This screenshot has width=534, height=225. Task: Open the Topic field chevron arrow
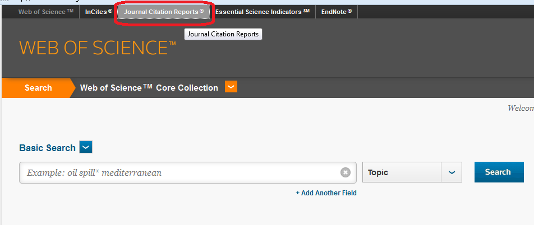pos(452,172)
